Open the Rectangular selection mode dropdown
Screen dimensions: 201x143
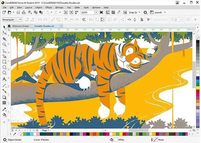[x=12, y=19]
